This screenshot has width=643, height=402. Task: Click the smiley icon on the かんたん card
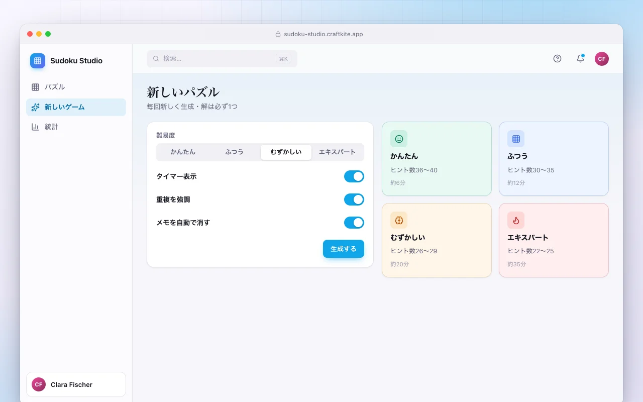pyautogui.click(x=399, y=139)
